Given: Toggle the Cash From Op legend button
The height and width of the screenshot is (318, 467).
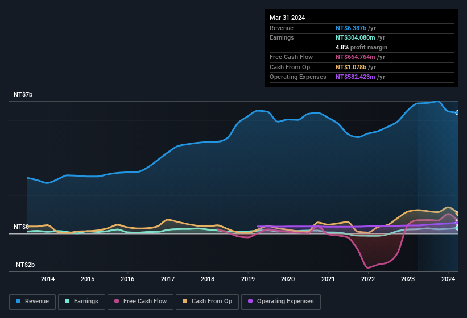Looking at the screenshot, I should (x=207, y=302).
